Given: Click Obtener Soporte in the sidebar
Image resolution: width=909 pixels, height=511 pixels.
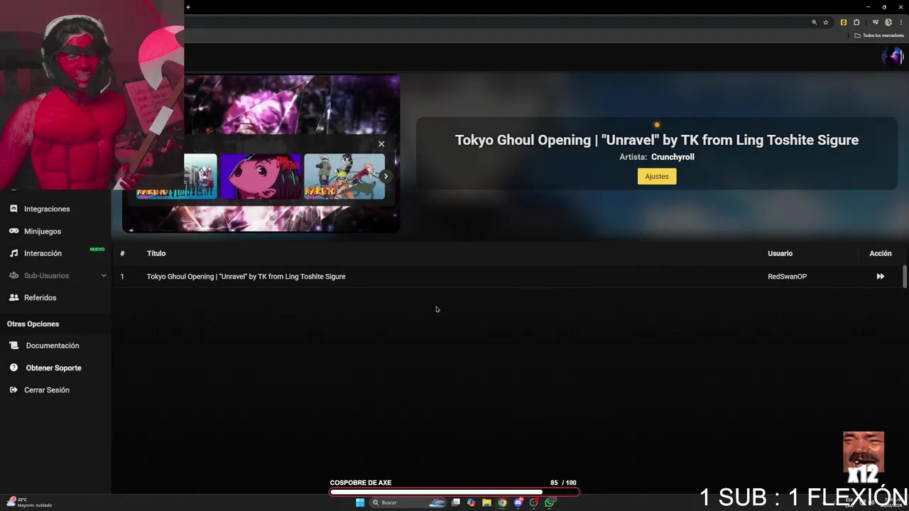Looking at the screenshot, I should pos(54,368).
